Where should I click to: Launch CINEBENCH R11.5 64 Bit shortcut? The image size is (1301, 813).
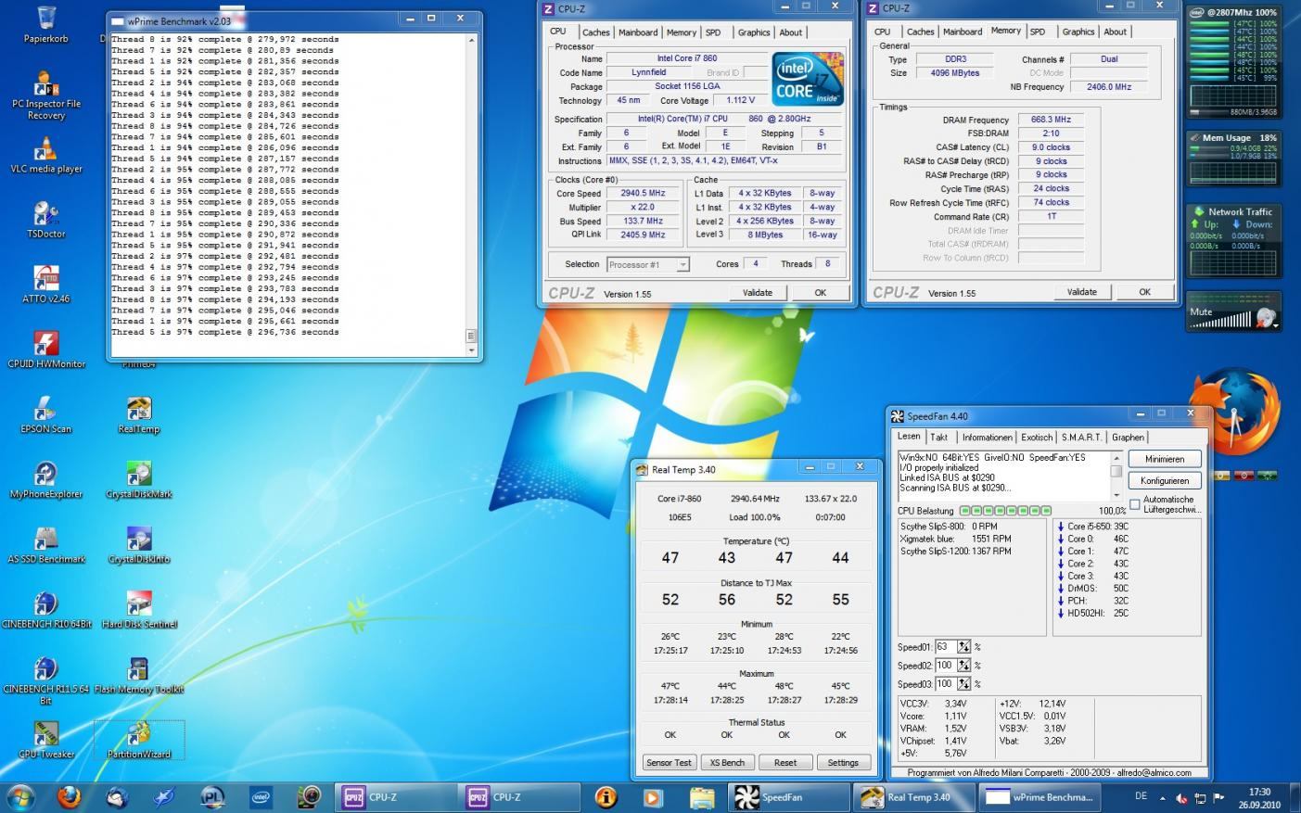[x=45, y=680]
